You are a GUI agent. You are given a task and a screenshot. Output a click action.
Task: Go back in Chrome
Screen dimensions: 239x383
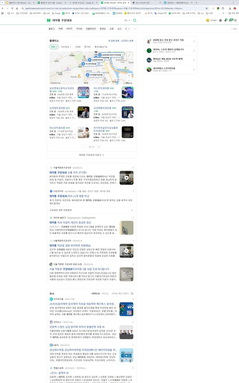(3, 9)
